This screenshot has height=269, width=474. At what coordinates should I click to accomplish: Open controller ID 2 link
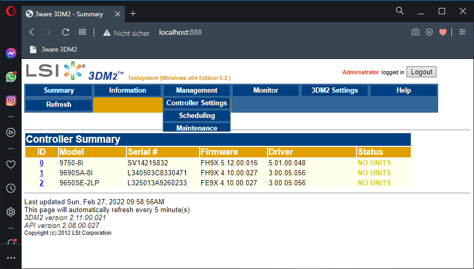click(42, 183)
